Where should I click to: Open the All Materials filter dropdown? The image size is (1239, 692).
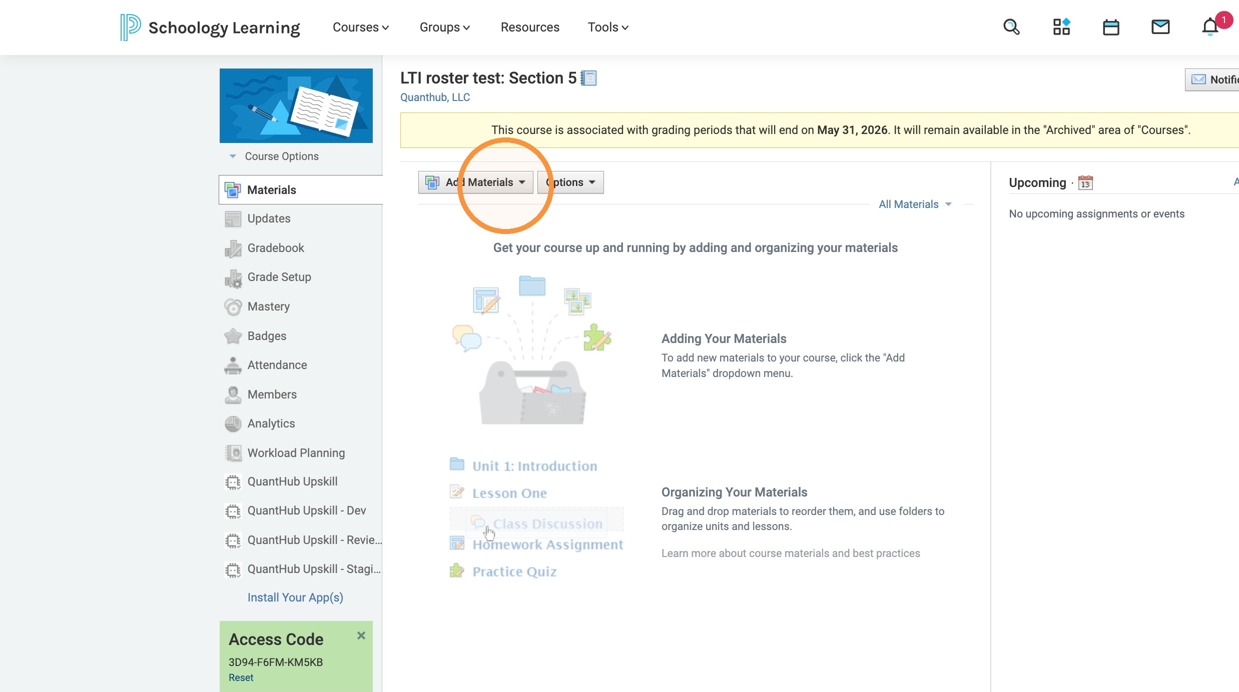915,204
